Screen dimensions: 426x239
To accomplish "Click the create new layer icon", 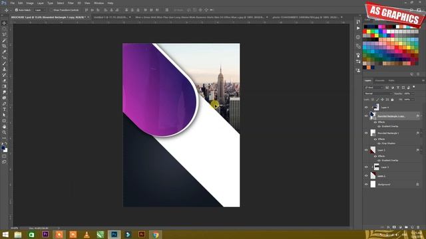I will click(412, 227).
